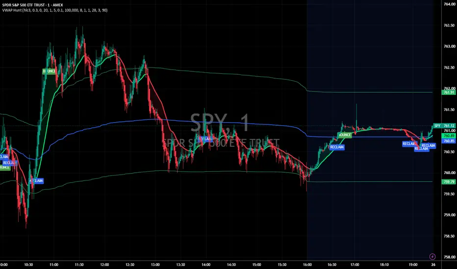Click the 759.00 price axis value
The image size is (457, 269).
coord(449,215)
